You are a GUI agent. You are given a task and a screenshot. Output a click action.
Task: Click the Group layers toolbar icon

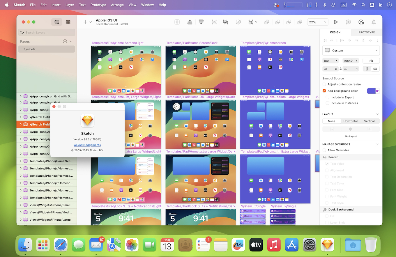click(214, 22)
